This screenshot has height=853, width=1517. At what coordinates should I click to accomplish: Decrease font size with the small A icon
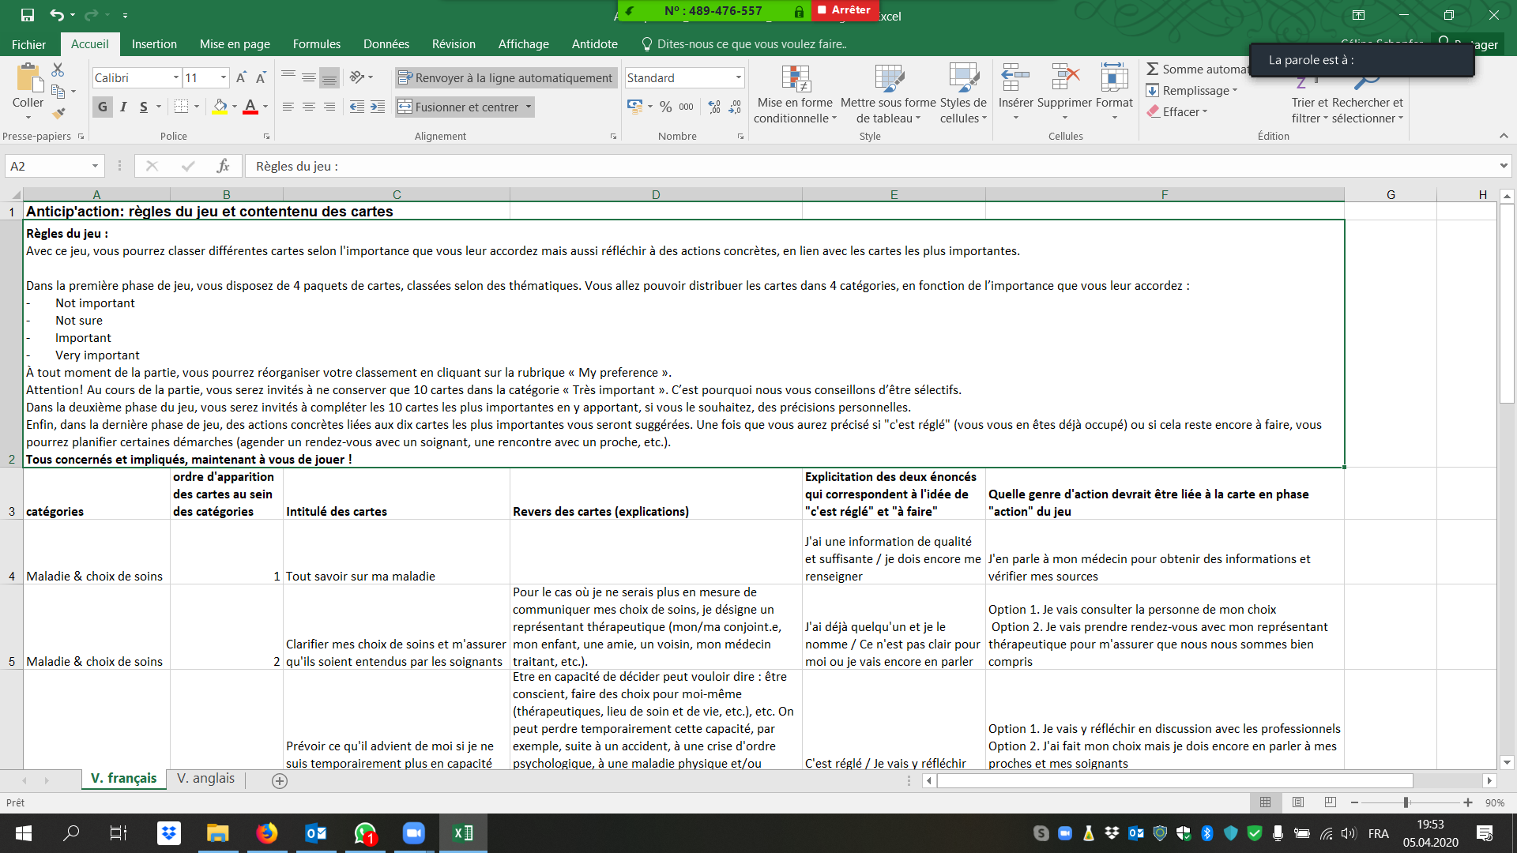coord(261,77)
